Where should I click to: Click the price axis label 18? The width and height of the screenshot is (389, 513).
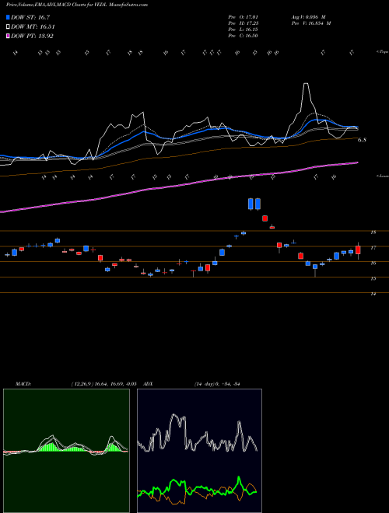coord(373,232)
